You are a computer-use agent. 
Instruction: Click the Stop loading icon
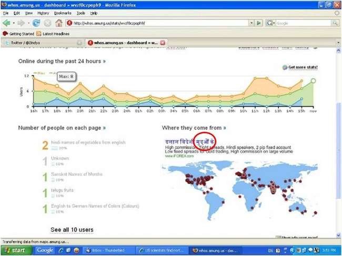[x=47, y=23]
